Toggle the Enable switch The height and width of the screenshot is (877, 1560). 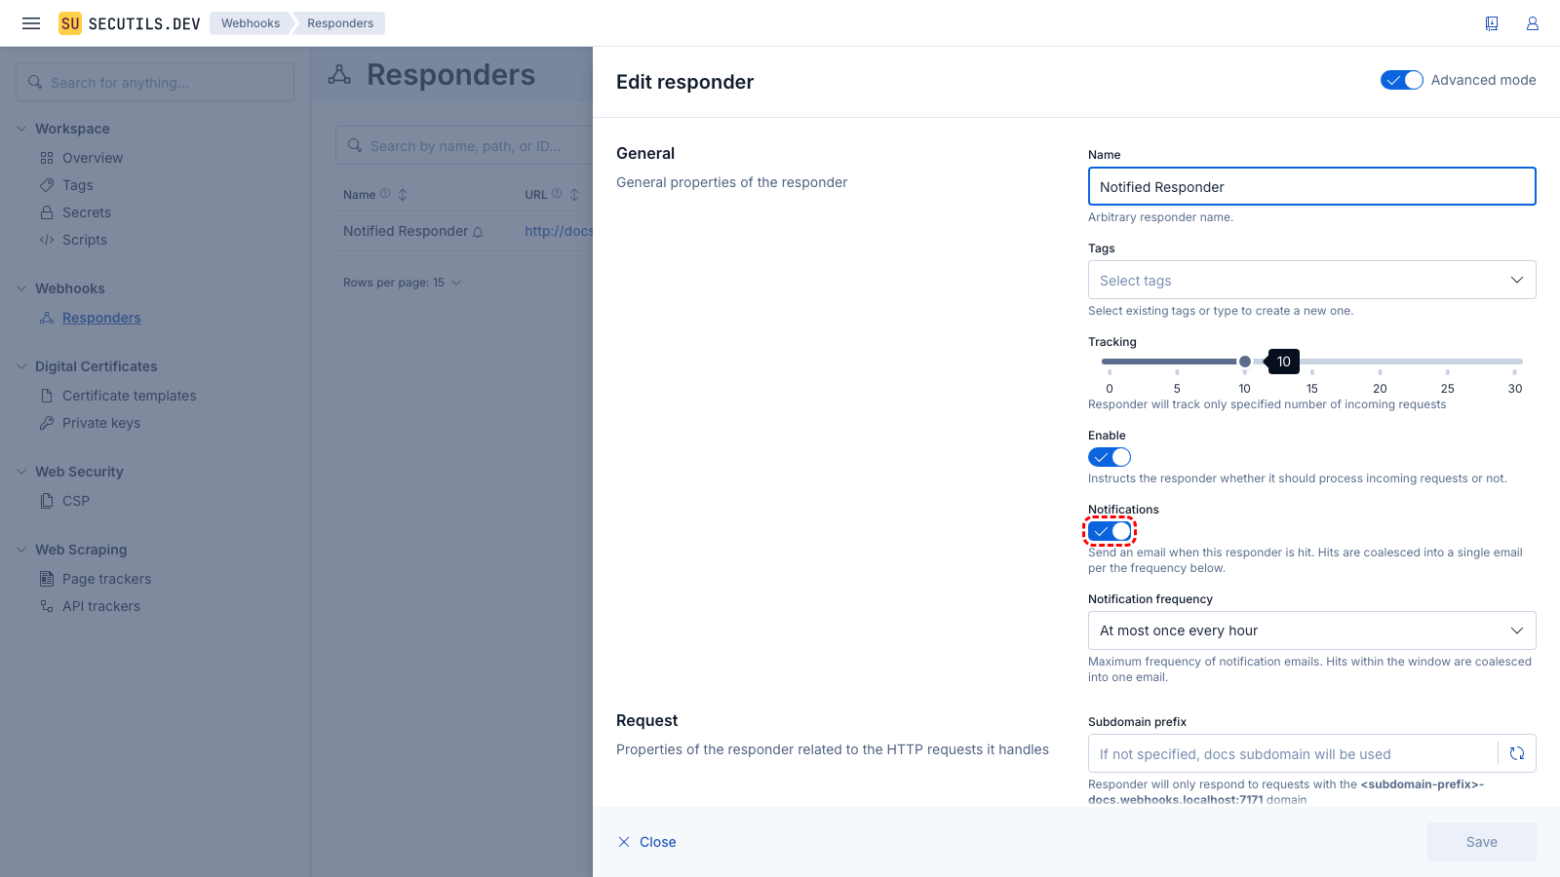pos(1110,457)
